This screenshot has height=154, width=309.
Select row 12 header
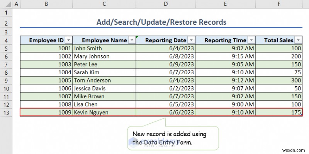pyautogui.click(x=6, y=104)
